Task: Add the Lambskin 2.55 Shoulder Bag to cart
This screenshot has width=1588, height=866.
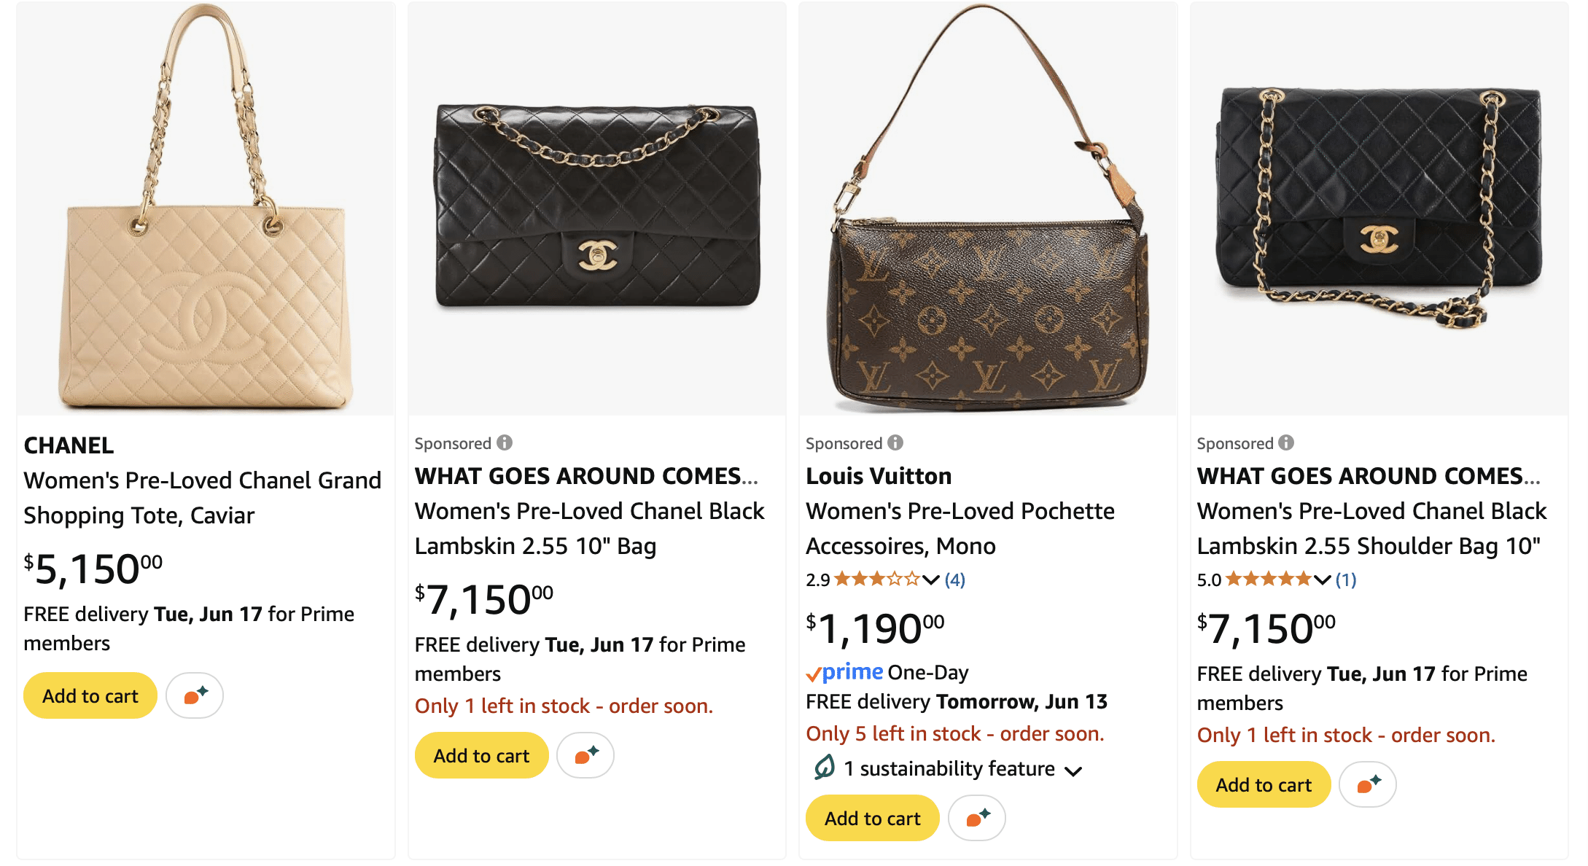Action: (x=1264, y=784)
